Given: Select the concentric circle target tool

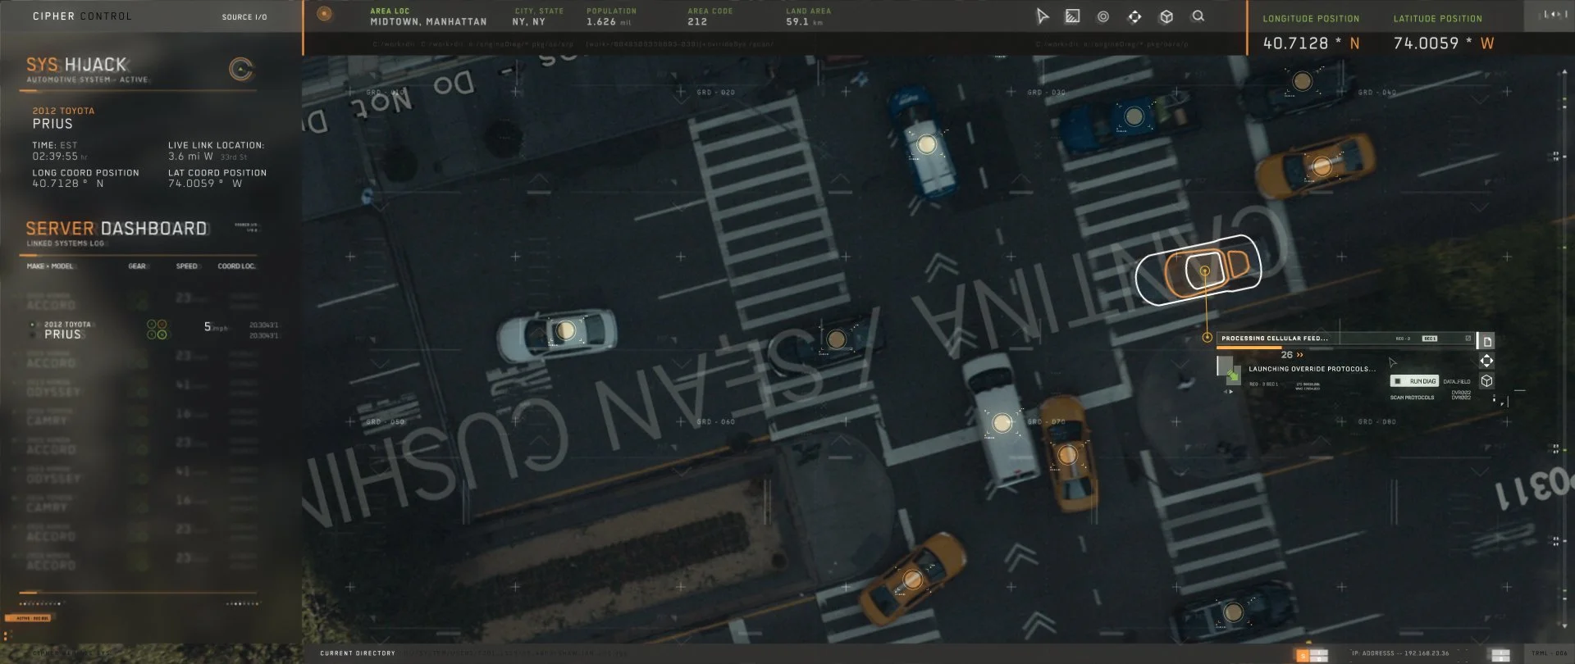Looking at the screenshot, I should point(1103,16).
